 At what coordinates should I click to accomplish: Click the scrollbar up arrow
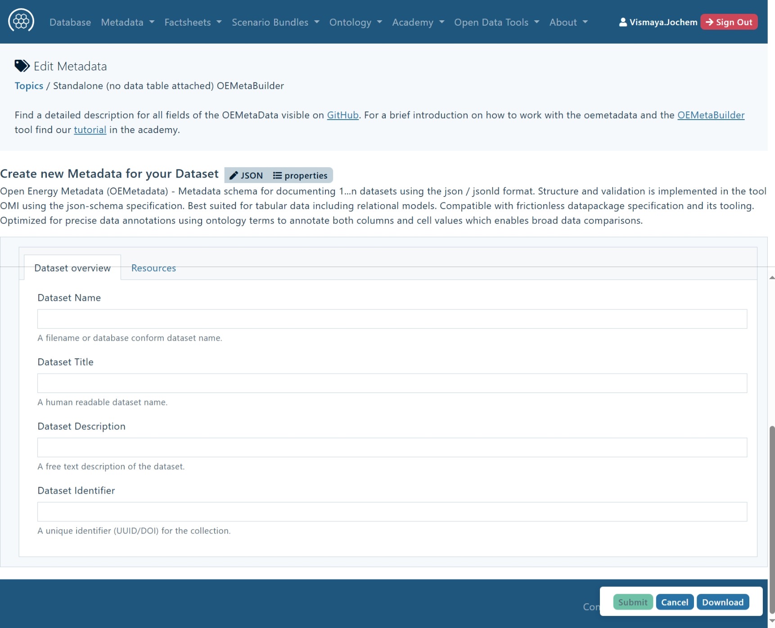(x=771, y=278)
